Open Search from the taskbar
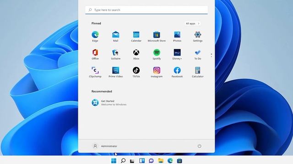293x164 pixels. [123, 161]
